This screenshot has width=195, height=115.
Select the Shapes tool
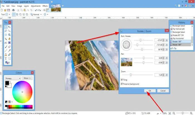(8, 63)
